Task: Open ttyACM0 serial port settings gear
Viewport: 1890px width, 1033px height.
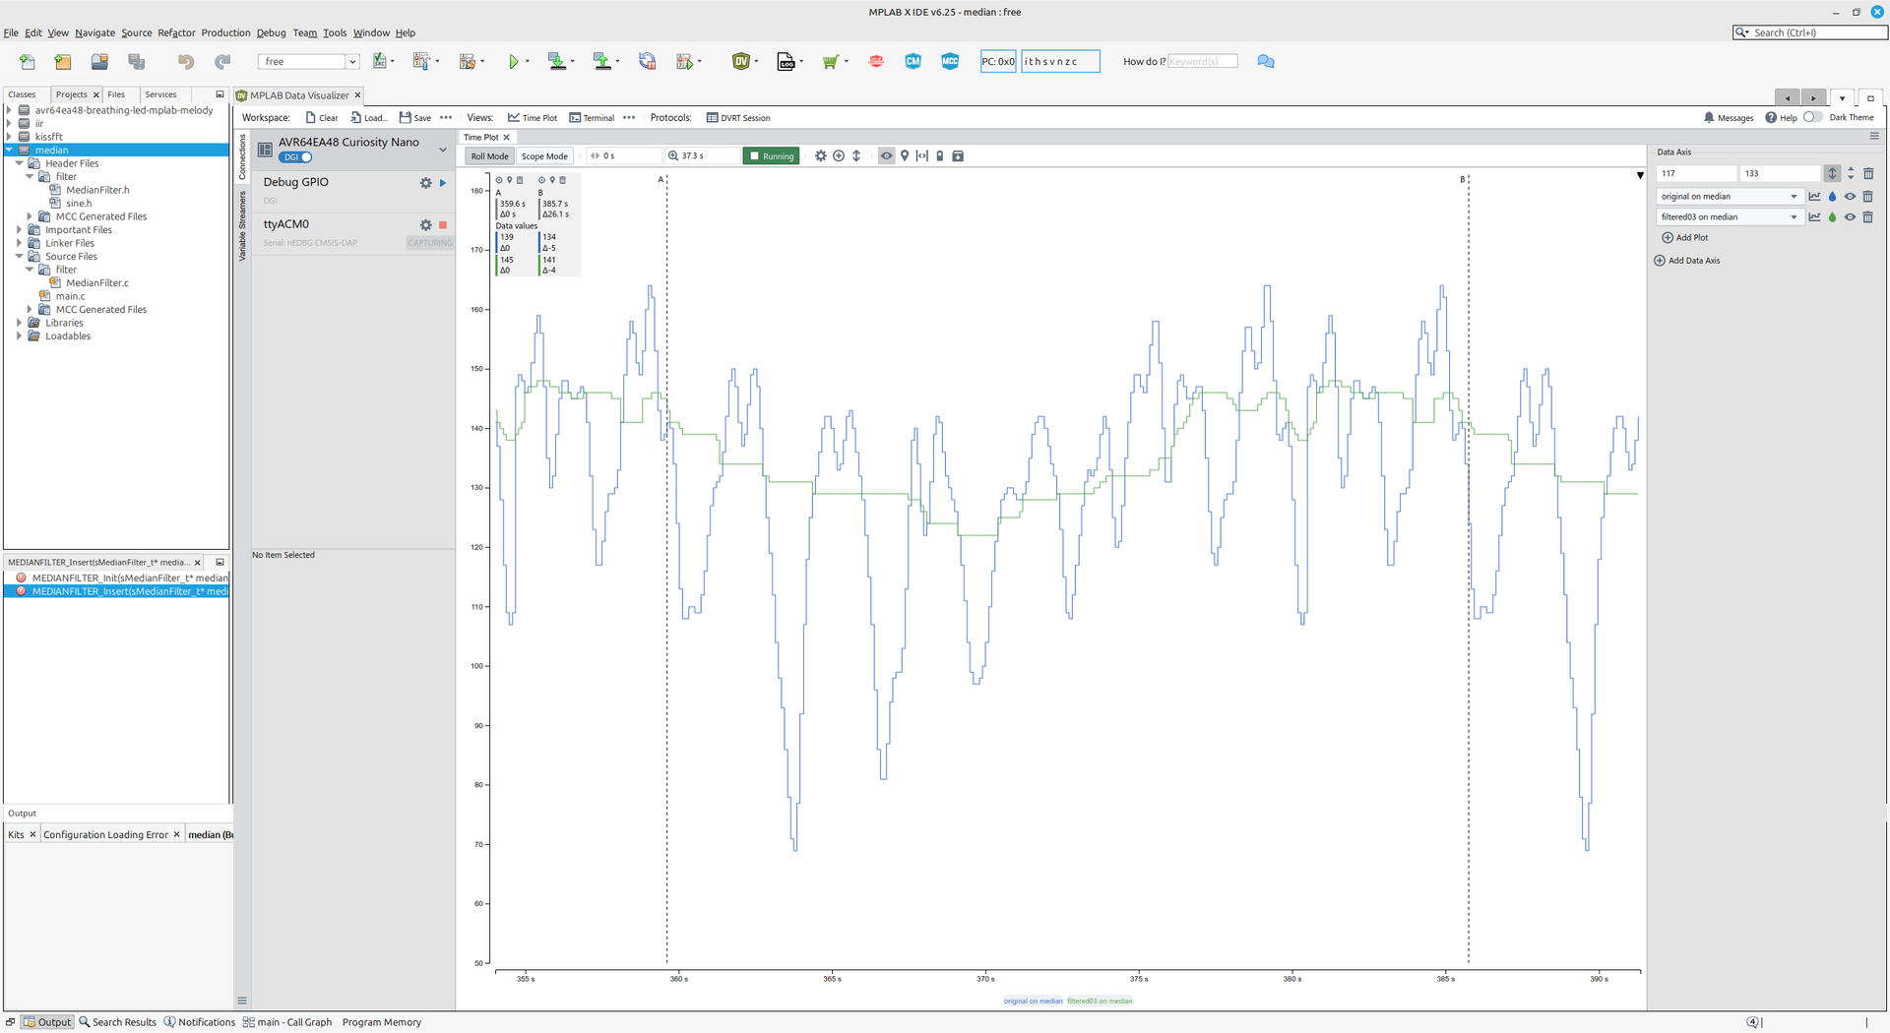Action: pos(425,225)
